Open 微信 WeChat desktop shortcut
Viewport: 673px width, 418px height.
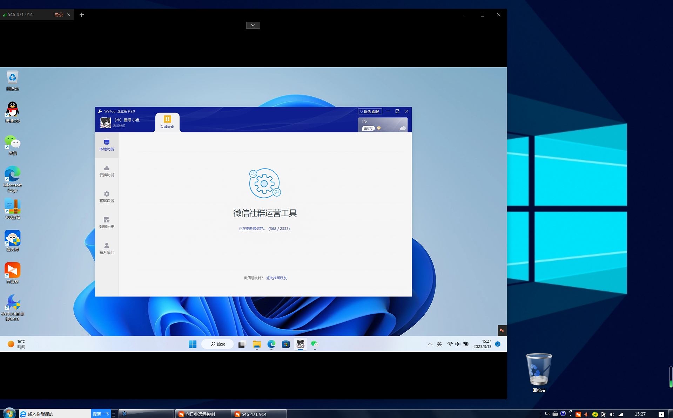click(12, 145)
